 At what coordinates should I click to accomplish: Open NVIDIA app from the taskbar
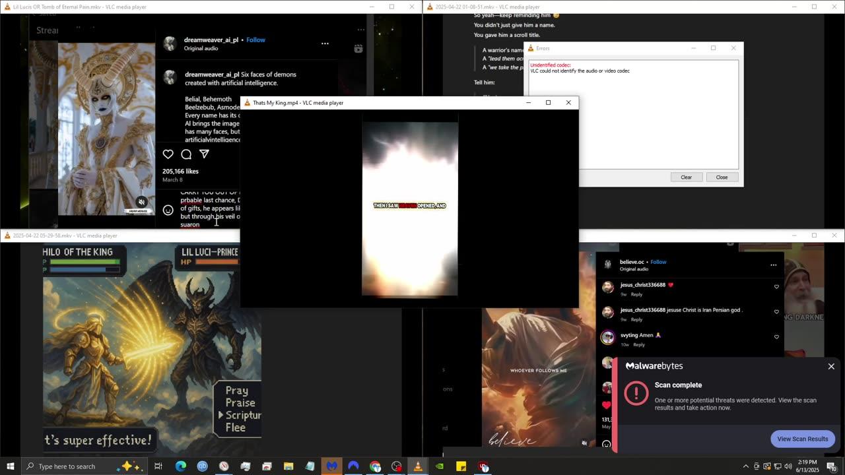click(x=440, y=466)
